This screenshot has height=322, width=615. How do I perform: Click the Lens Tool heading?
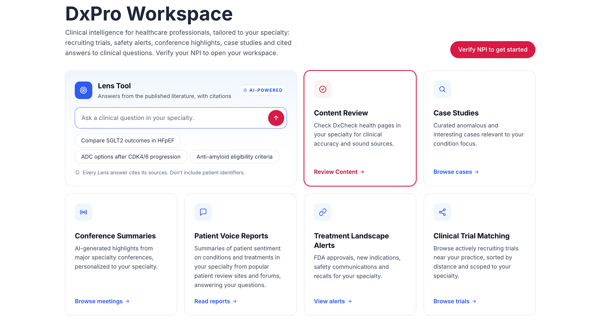tap(114, 86)
